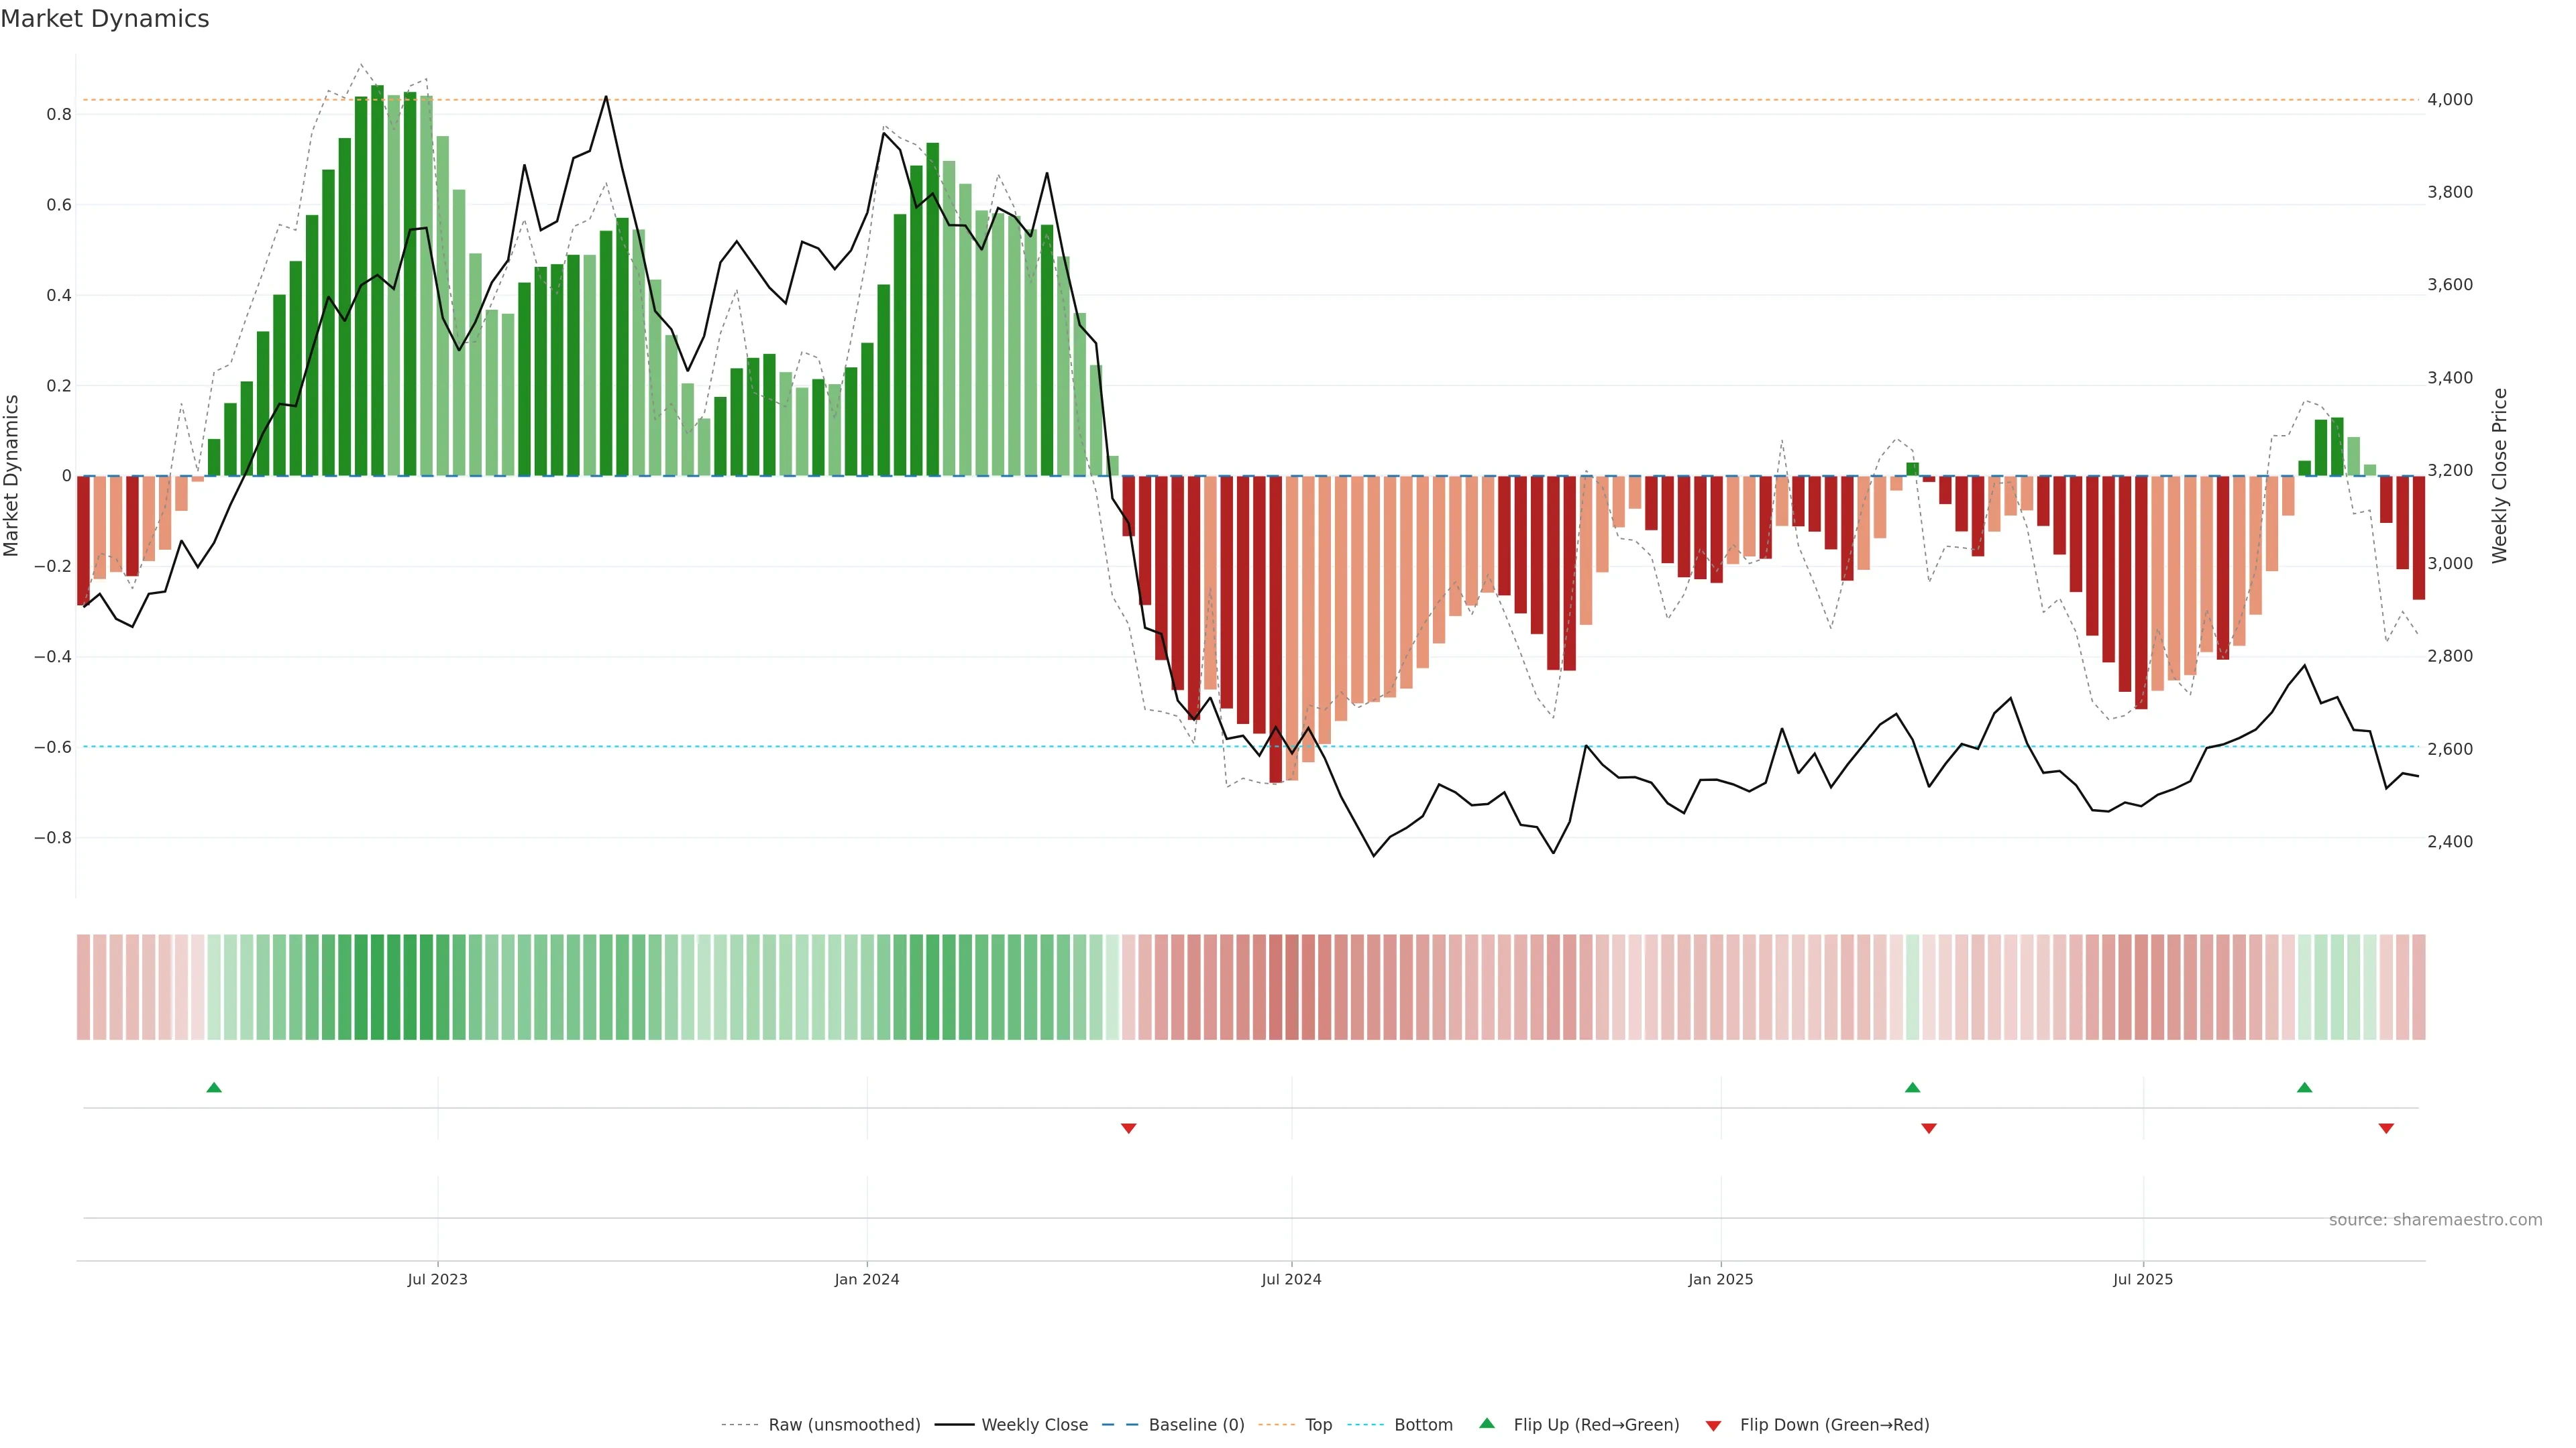Click the Jul 2024 x-axis label
The height and width of the screenshot is (1448, 2576).
click(x=1291, y=1279)
